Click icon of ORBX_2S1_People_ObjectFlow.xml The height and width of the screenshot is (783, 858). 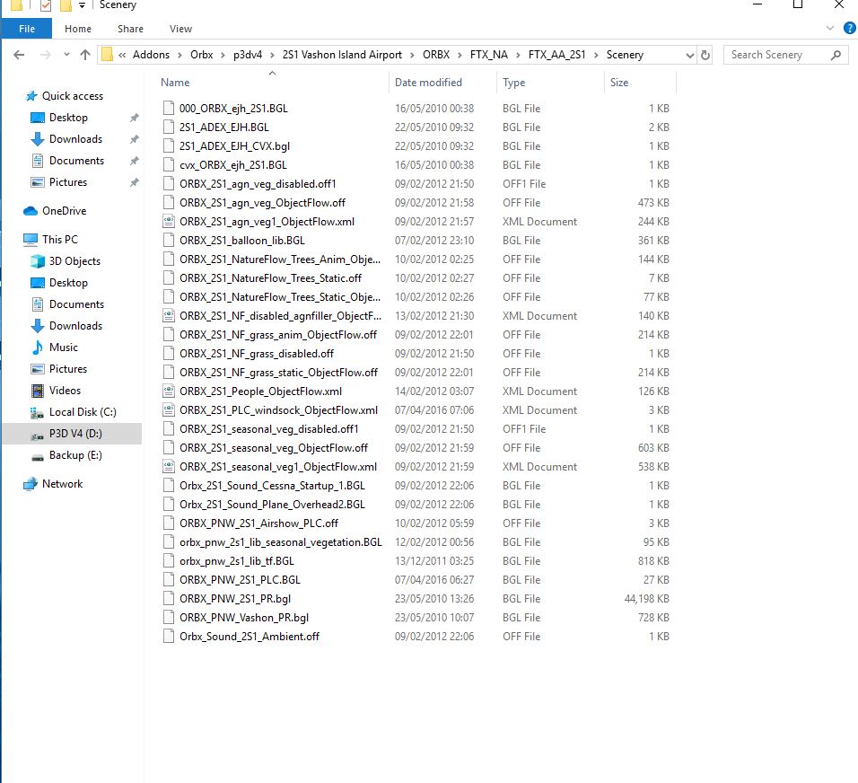tap(169, 391)
